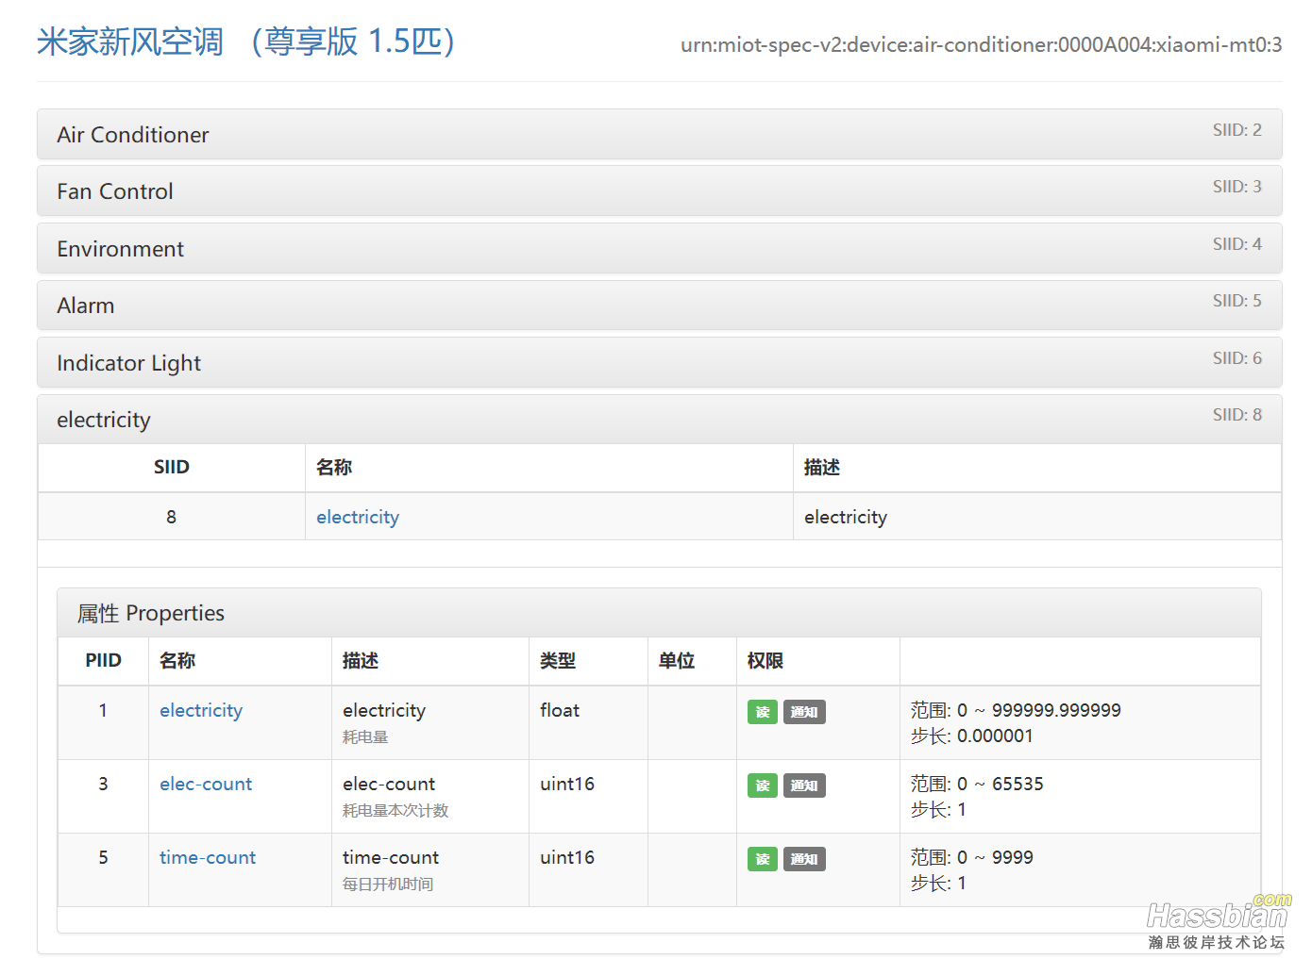The height and width of the screenshot is (959, 1312).
Task: Click the PIID column header
Action: click(x=103, y=660)
